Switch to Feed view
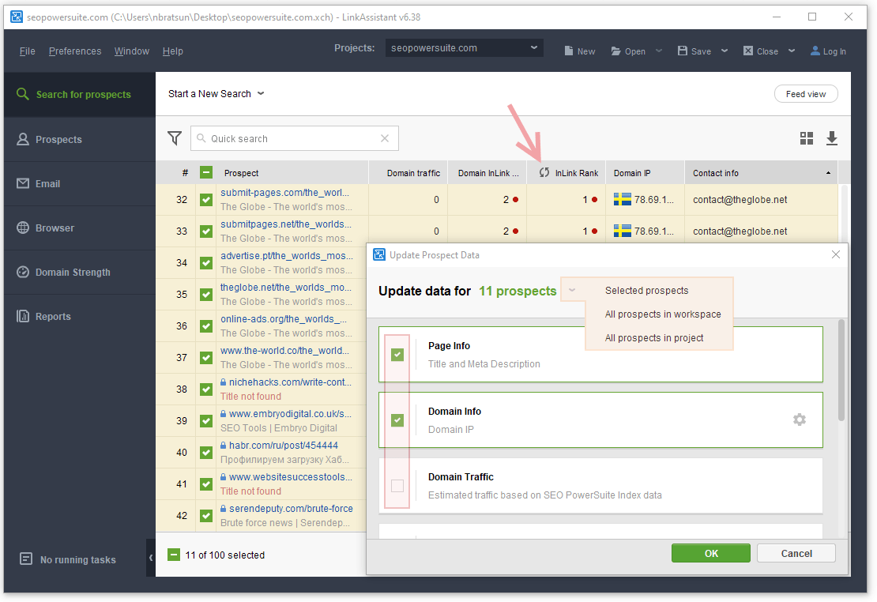Image resolution: width=877 pixels, height=602 pixels. point(805,94)
